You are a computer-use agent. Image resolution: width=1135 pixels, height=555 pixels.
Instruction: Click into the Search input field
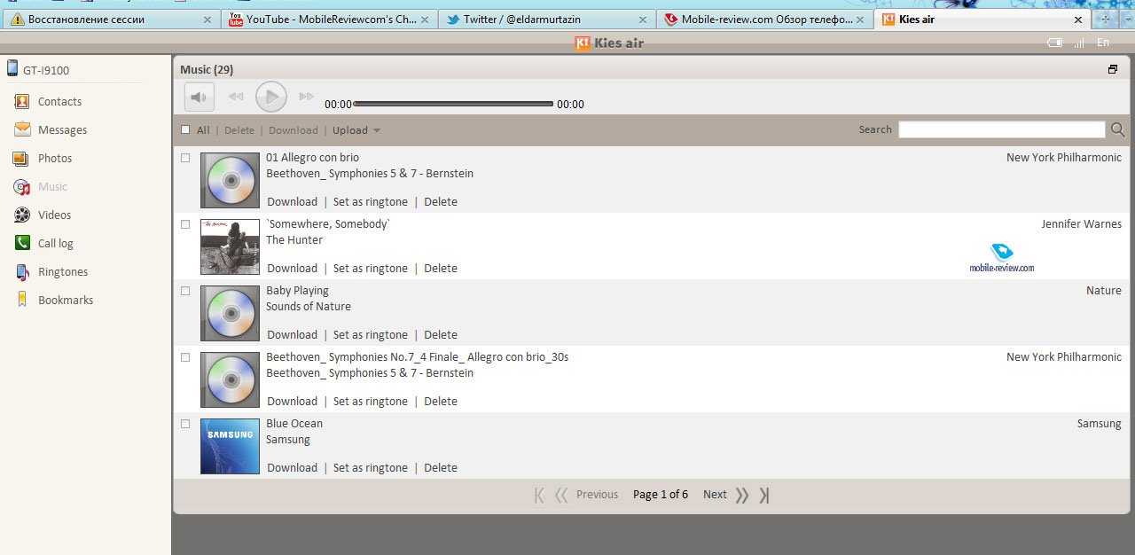[x=1002, y=130]
